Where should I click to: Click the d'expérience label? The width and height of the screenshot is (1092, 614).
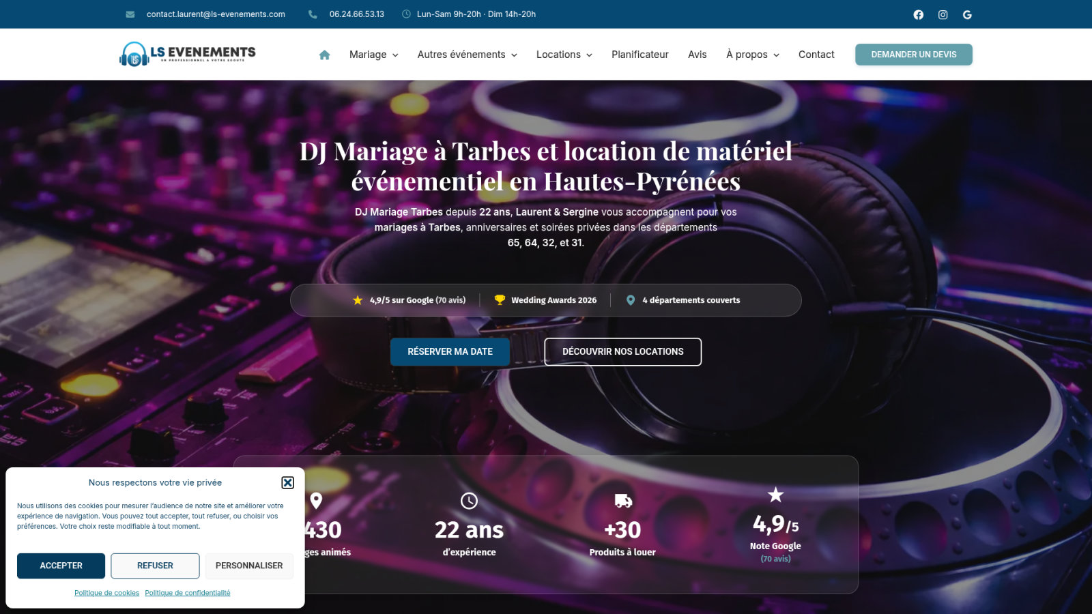click(469, 553)
